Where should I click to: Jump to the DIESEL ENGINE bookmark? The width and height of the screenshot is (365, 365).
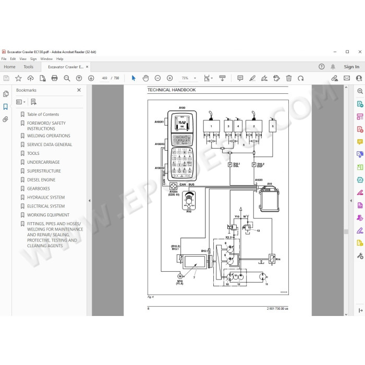tap(41, 180)
